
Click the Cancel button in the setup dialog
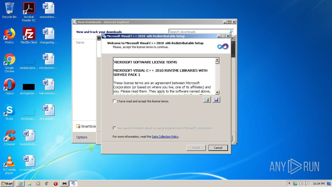tap(218, 148)
